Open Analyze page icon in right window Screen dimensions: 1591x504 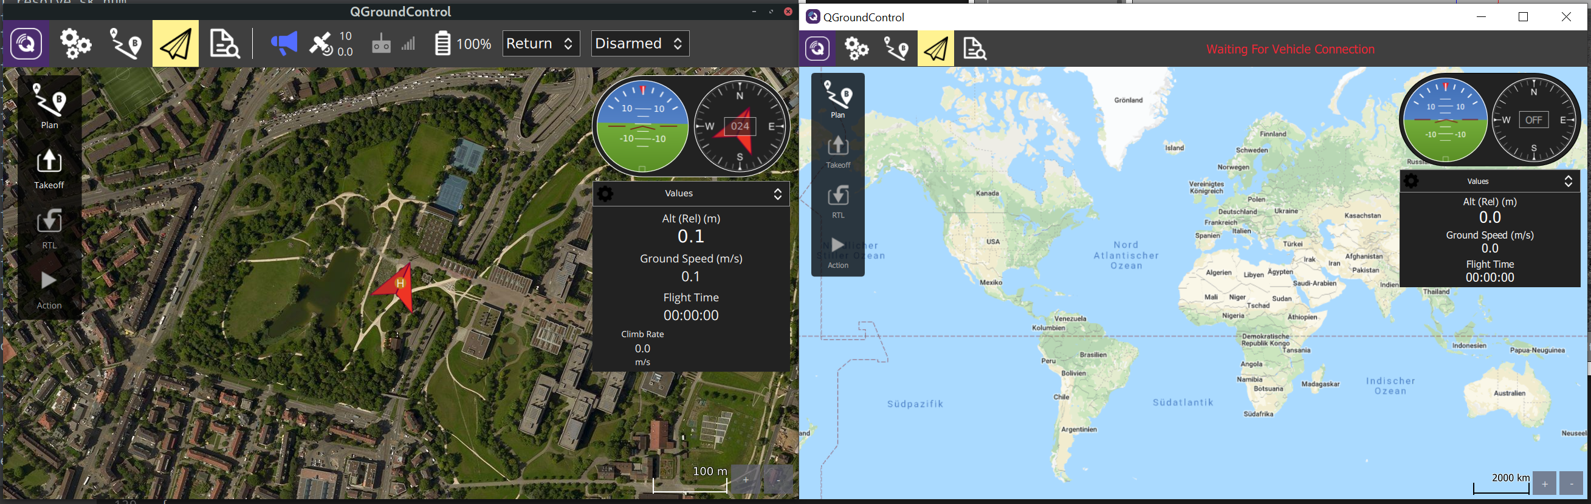click(975, 49)
